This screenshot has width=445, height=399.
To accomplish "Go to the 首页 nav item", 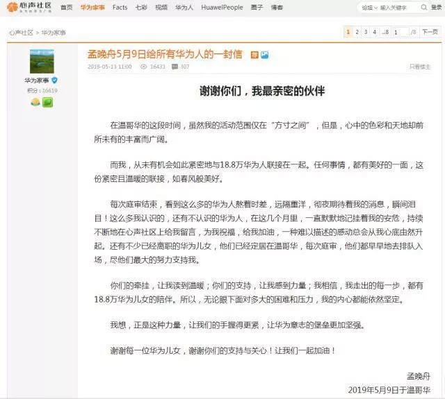I will (67, 8).
